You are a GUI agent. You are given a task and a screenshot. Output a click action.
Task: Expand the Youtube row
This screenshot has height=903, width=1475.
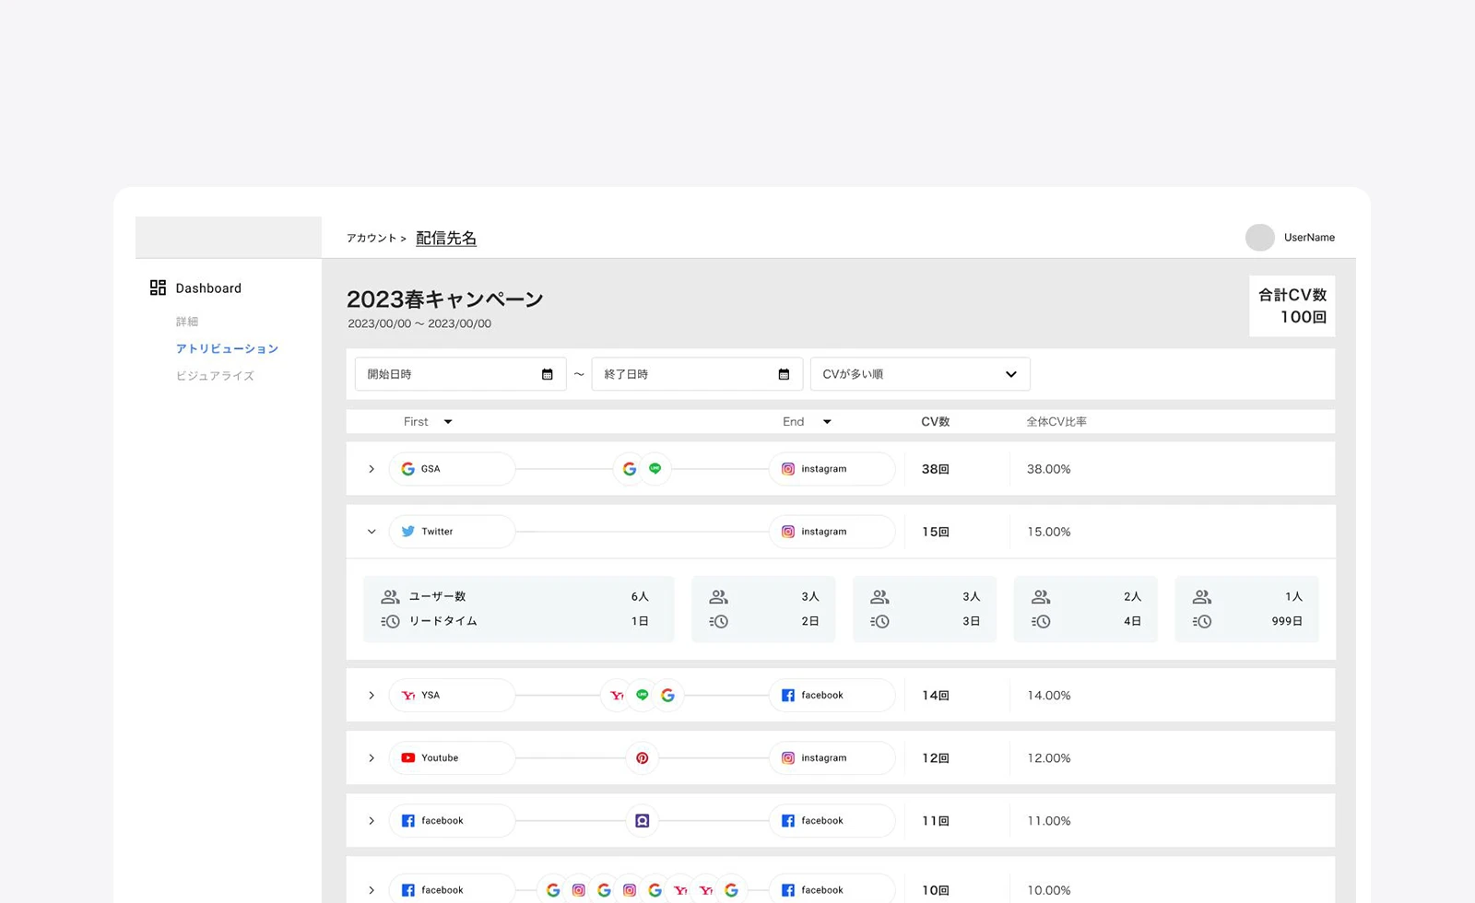click(372, 758)
